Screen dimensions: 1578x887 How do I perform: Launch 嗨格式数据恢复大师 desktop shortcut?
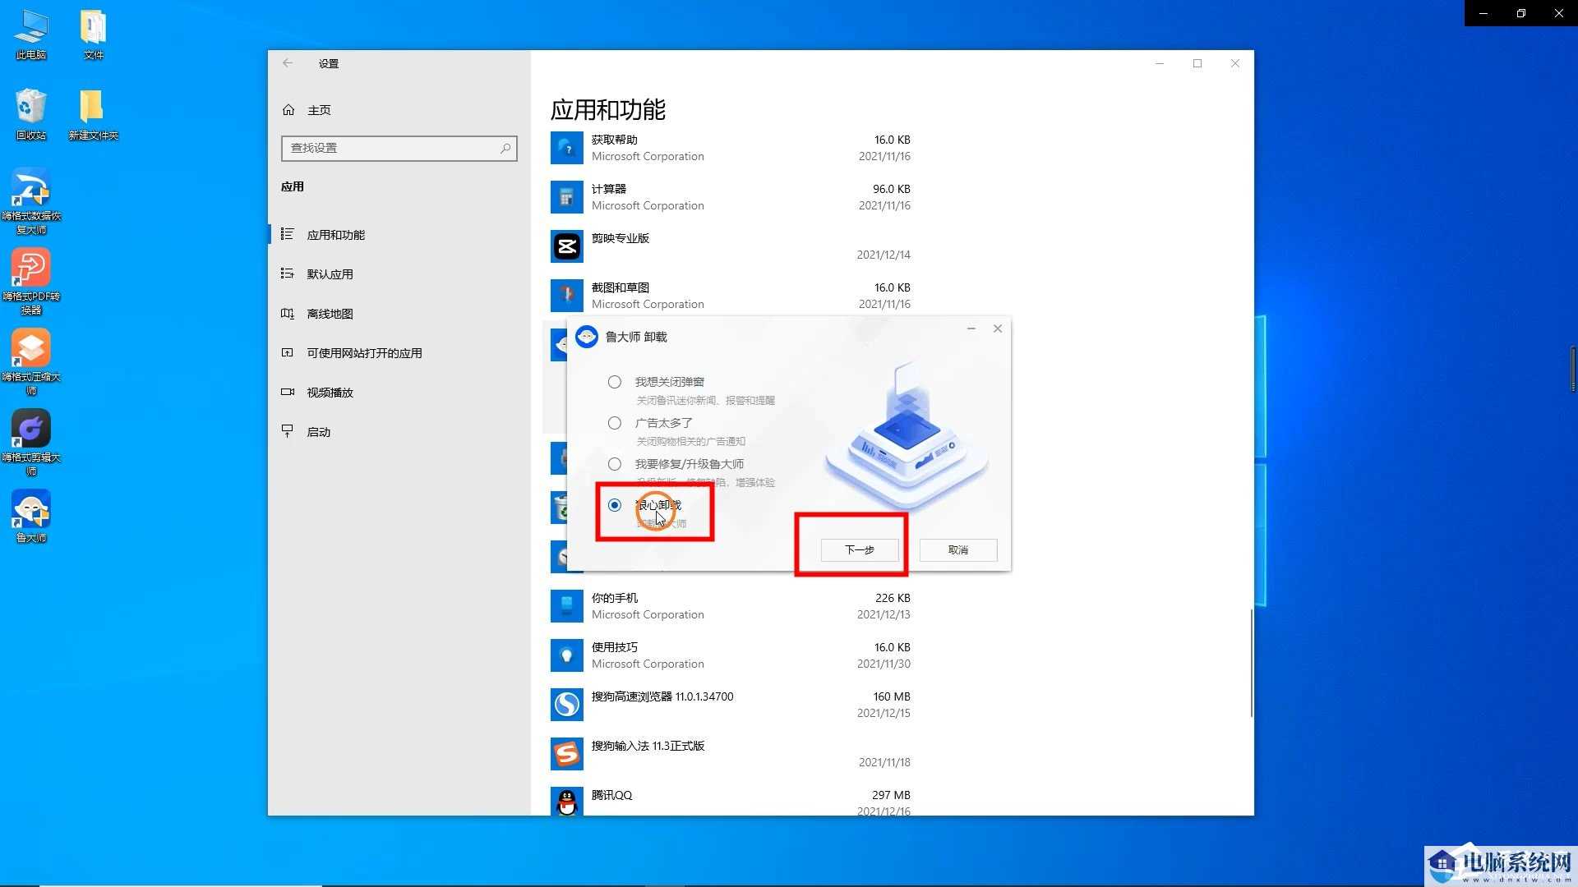click(x=31, y=201)
